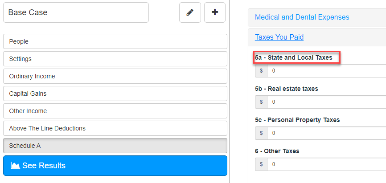Go to Ordinary Income section

click(115, 76)
